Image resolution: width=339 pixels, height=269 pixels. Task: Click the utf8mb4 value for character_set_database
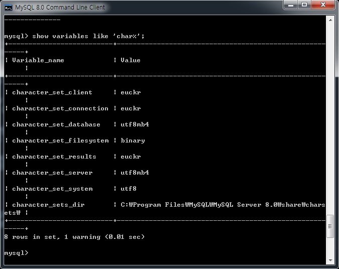tap(135, 124)
